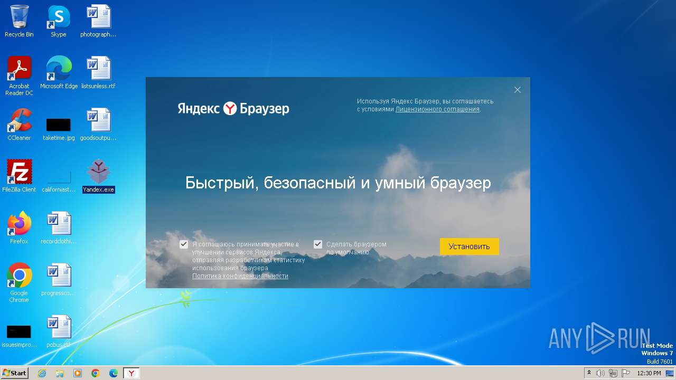Open media player taskbar icon
Image resolution: width=676 pixels, height=380 pixels.
(78, 373)
